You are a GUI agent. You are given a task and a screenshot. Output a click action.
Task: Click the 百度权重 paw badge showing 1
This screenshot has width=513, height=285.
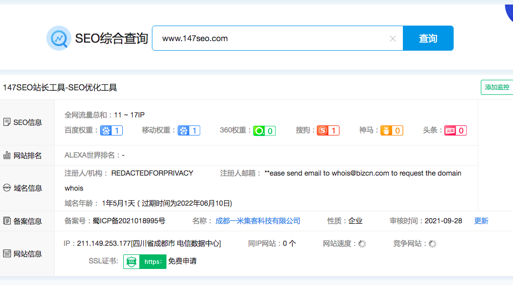click(111, 130)
